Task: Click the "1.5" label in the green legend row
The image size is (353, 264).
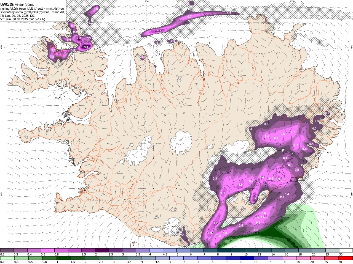Action: [x=73, y=262]
